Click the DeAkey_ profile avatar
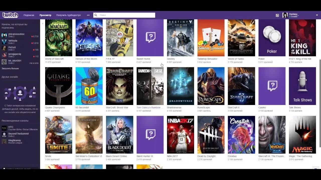This screenshot has height=180, width=321. [x=285, y=15]
